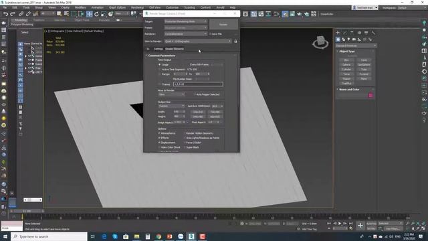Screen dimensions: 428x241
Task: Activate the Select and Rotate tool
Action: 96,14
